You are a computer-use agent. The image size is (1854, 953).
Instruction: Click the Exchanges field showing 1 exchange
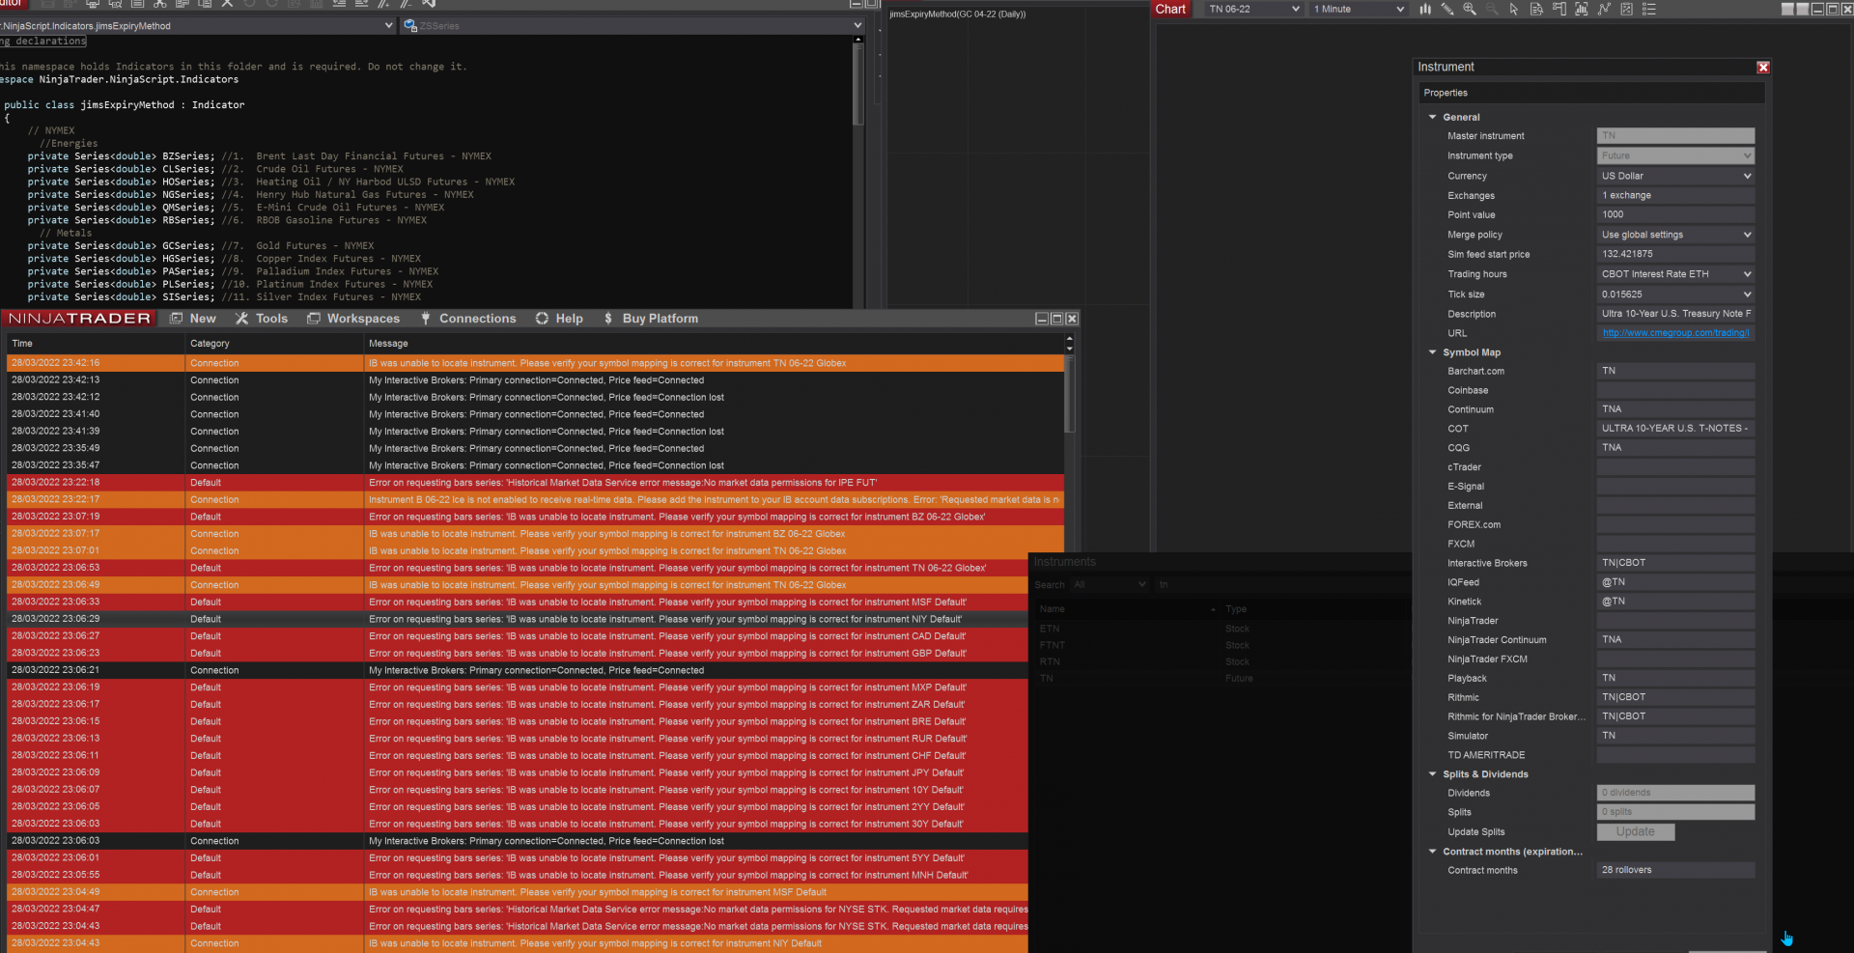pos(1675,195)
